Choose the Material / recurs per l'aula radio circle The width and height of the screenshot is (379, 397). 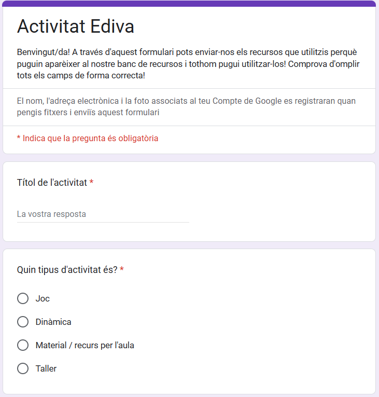pyautogui.click(x=23, y=345)
